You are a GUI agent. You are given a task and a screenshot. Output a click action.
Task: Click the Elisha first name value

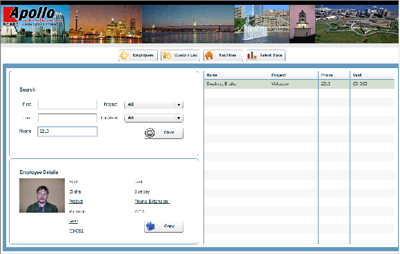click(75, 191)
